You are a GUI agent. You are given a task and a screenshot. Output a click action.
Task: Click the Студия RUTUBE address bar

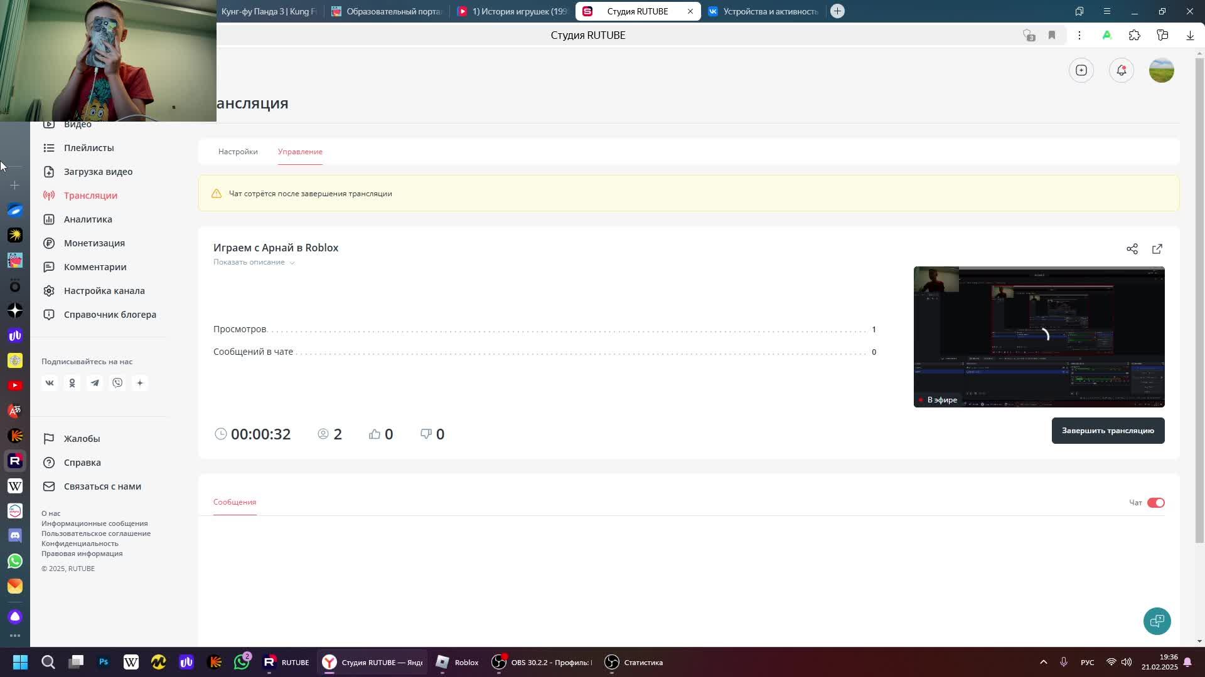(588, 35)
